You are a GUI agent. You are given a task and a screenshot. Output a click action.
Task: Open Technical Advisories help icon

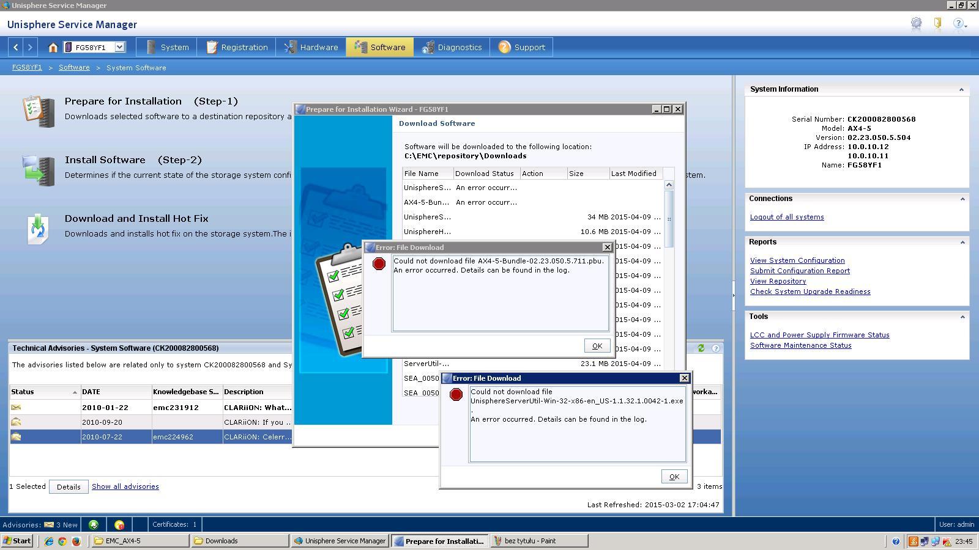pyautogui.click(x=715, y=348)
